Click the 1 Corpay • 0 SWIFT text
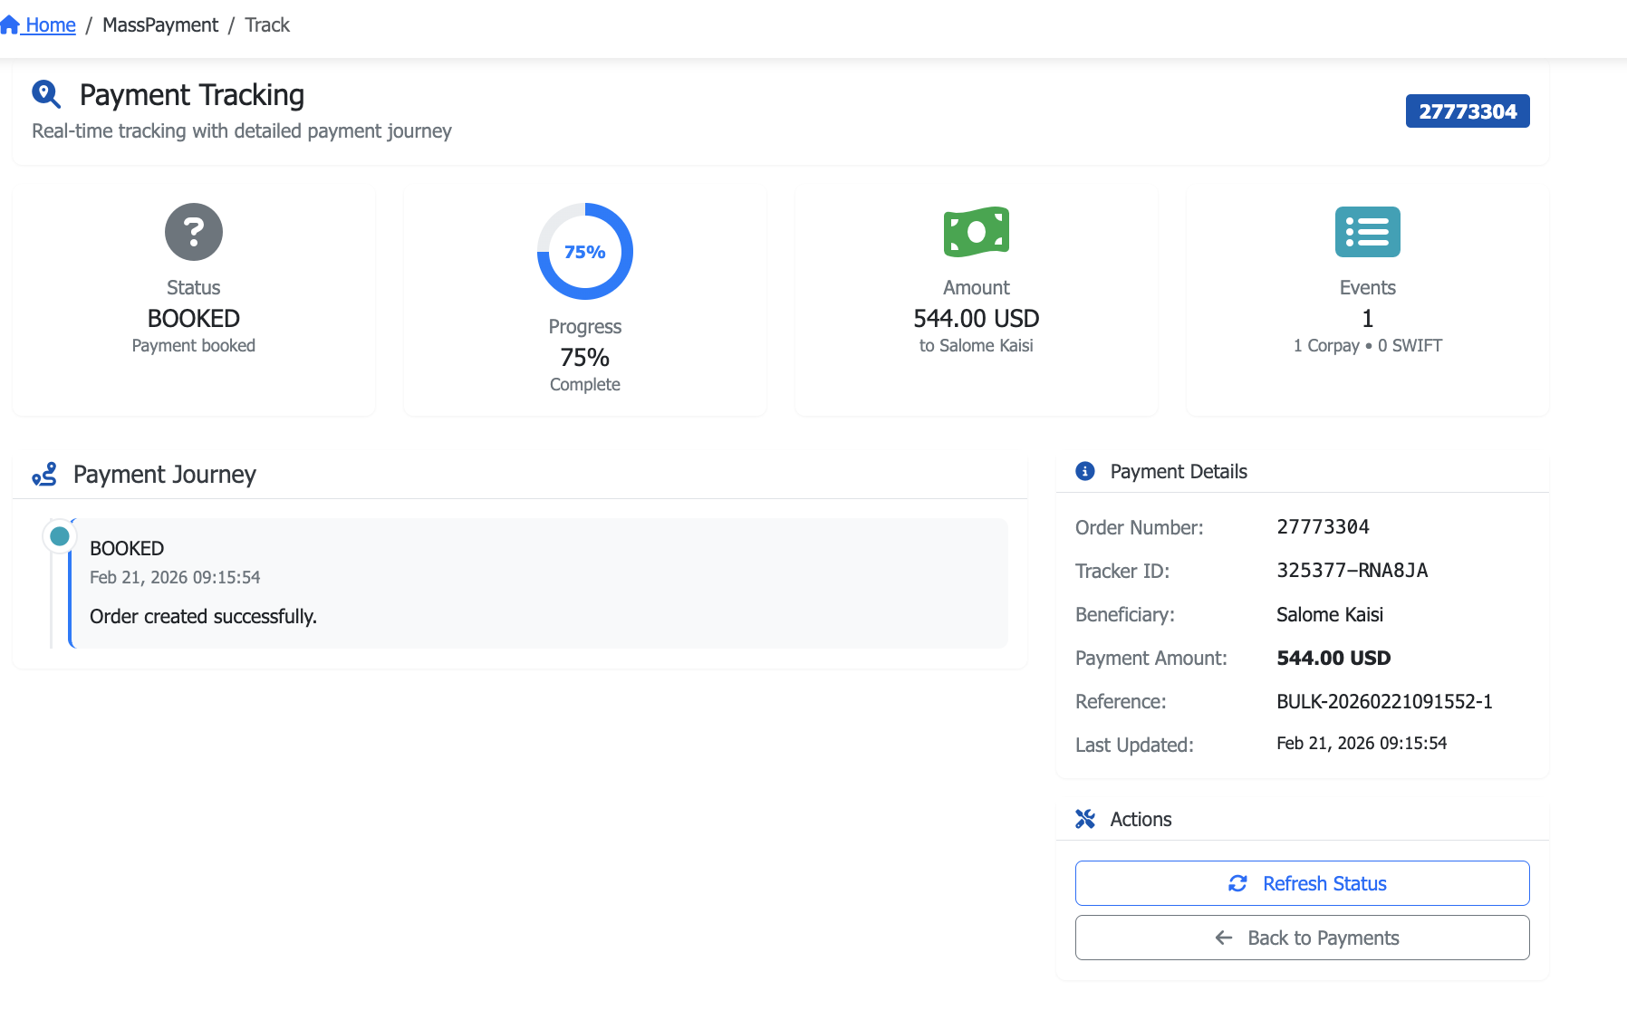The image size is (1627, 1020). click(x=1367, y=346)
